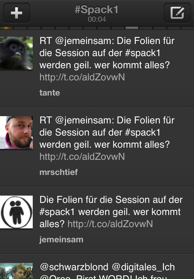Open mrschtief's profile photo

point(16,133)
